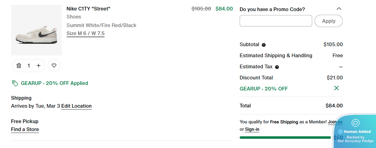Click the Estimated Tax info icon
376x148 pixels.
[x=277, y=67]
